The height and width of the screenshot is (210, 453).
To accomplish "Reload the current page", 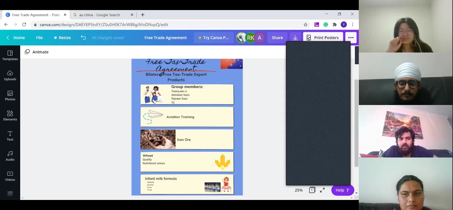I will click(x=24, y=25).
